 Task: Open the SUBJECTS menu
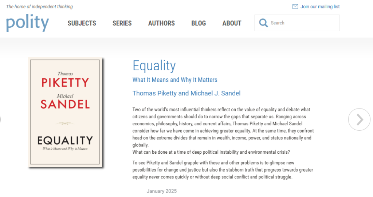(82, 23)
